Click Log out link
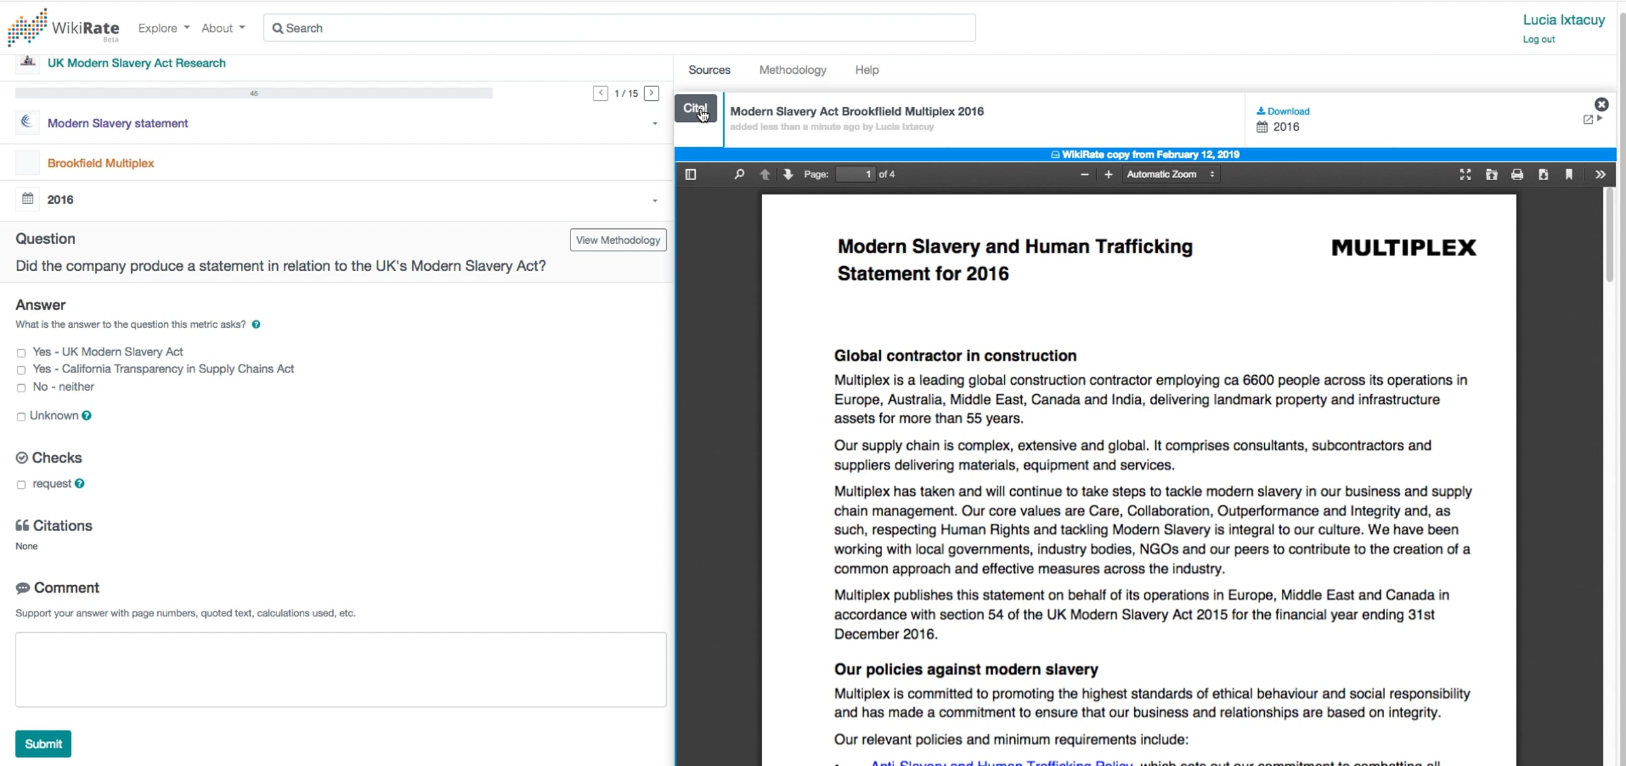Screen dimensions: 1626x766 coord(1539,39)
